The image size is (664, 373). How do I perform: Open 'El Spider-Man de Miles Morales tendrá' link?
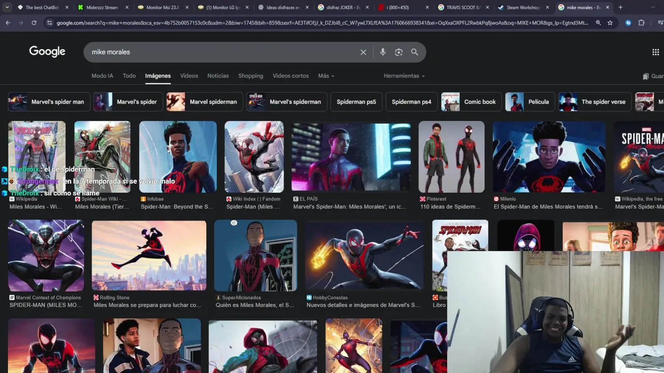[548, 207]
